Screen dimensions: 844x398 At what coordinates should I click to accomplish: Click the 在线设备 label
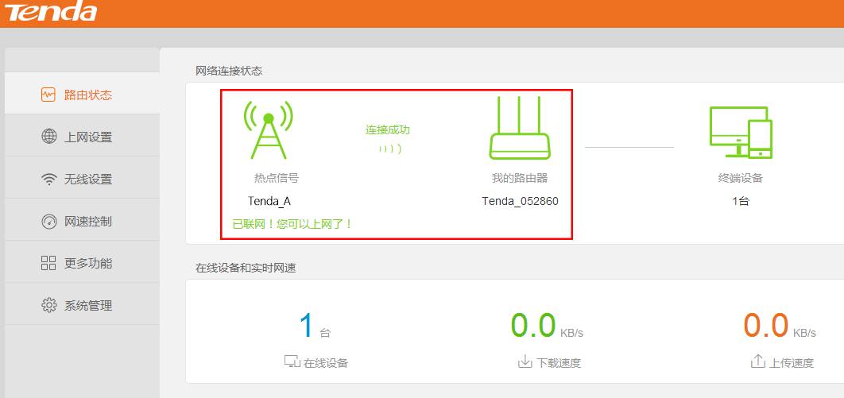click(x=326, y=363)
